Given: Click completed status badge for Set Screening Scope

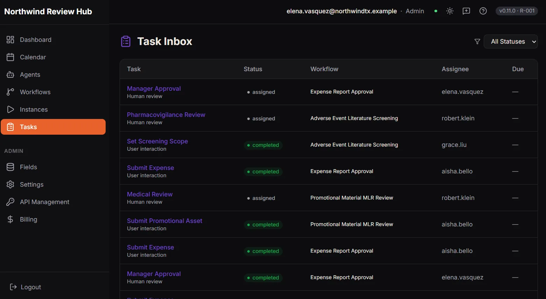Looking at the screenshot, I should (x=263, y=145).
